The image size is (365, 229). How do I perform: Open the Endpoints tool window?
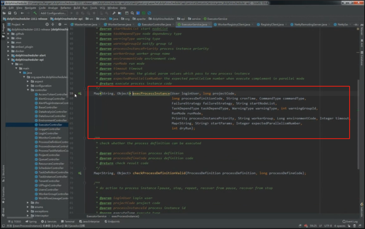tap(112, 222)
